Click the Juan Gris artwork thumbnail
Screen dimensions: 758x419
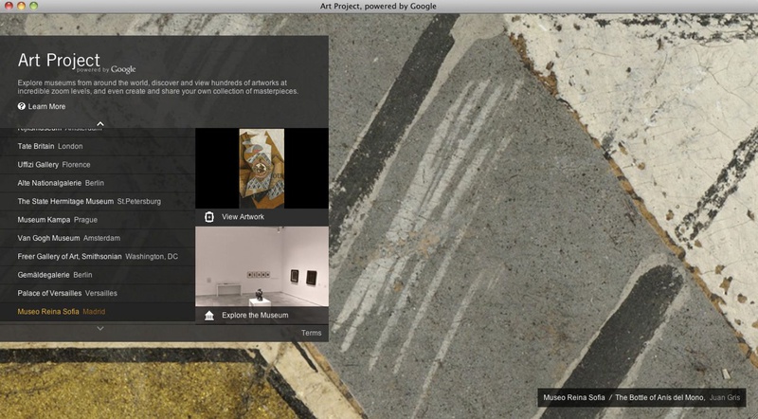pyautogui.click(x=262, y=169)
